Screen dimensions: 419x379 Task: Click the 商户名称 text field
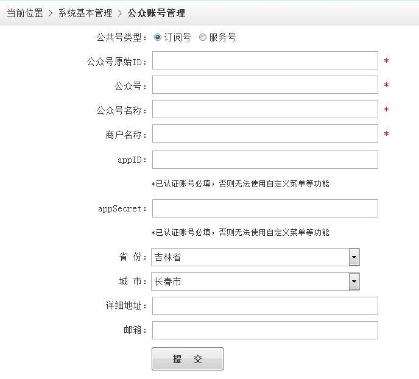click(x=265, y=134)
